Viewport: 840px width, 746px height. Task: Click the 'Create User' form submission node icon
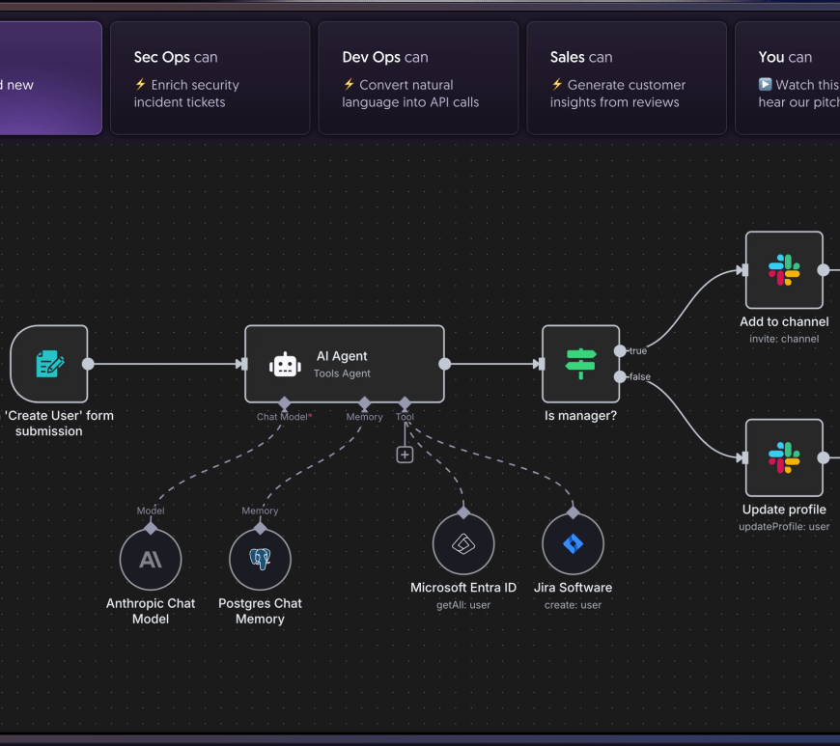pyautogui.click(x=49, y=364)
